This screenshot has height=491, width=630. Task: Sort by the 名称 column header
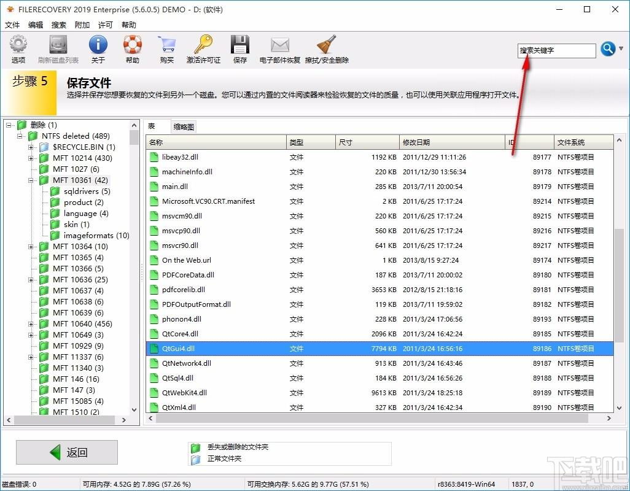(216, 142)
